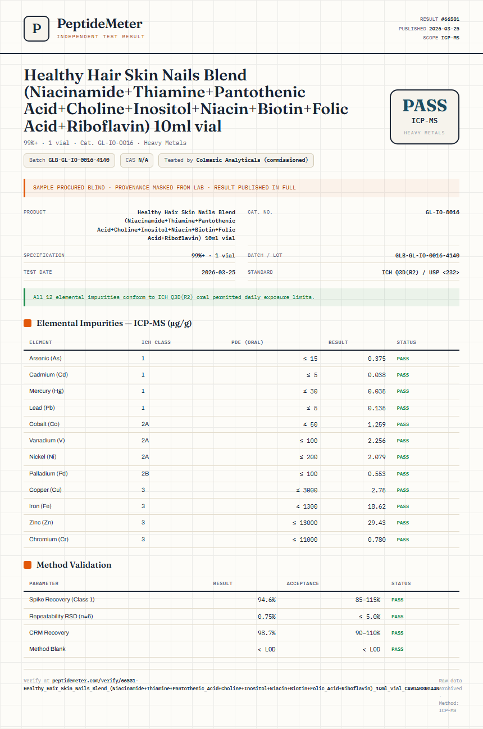The width and height of the screenshot is (483, 729).
Task: Click the PDE (ORAL) column header
Action: pyautogui.click(x=247, y=342)
